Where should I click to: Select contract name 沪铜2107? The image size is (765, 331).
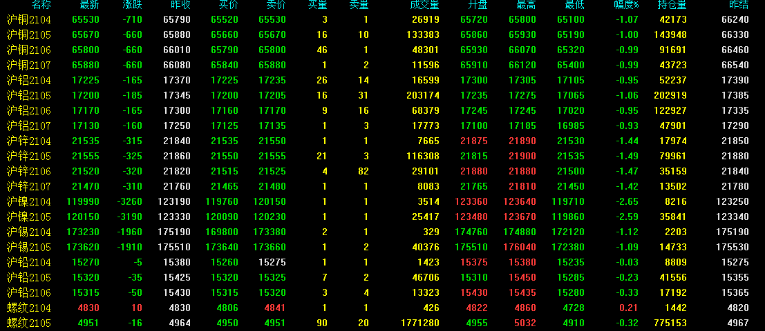point(29,66)
